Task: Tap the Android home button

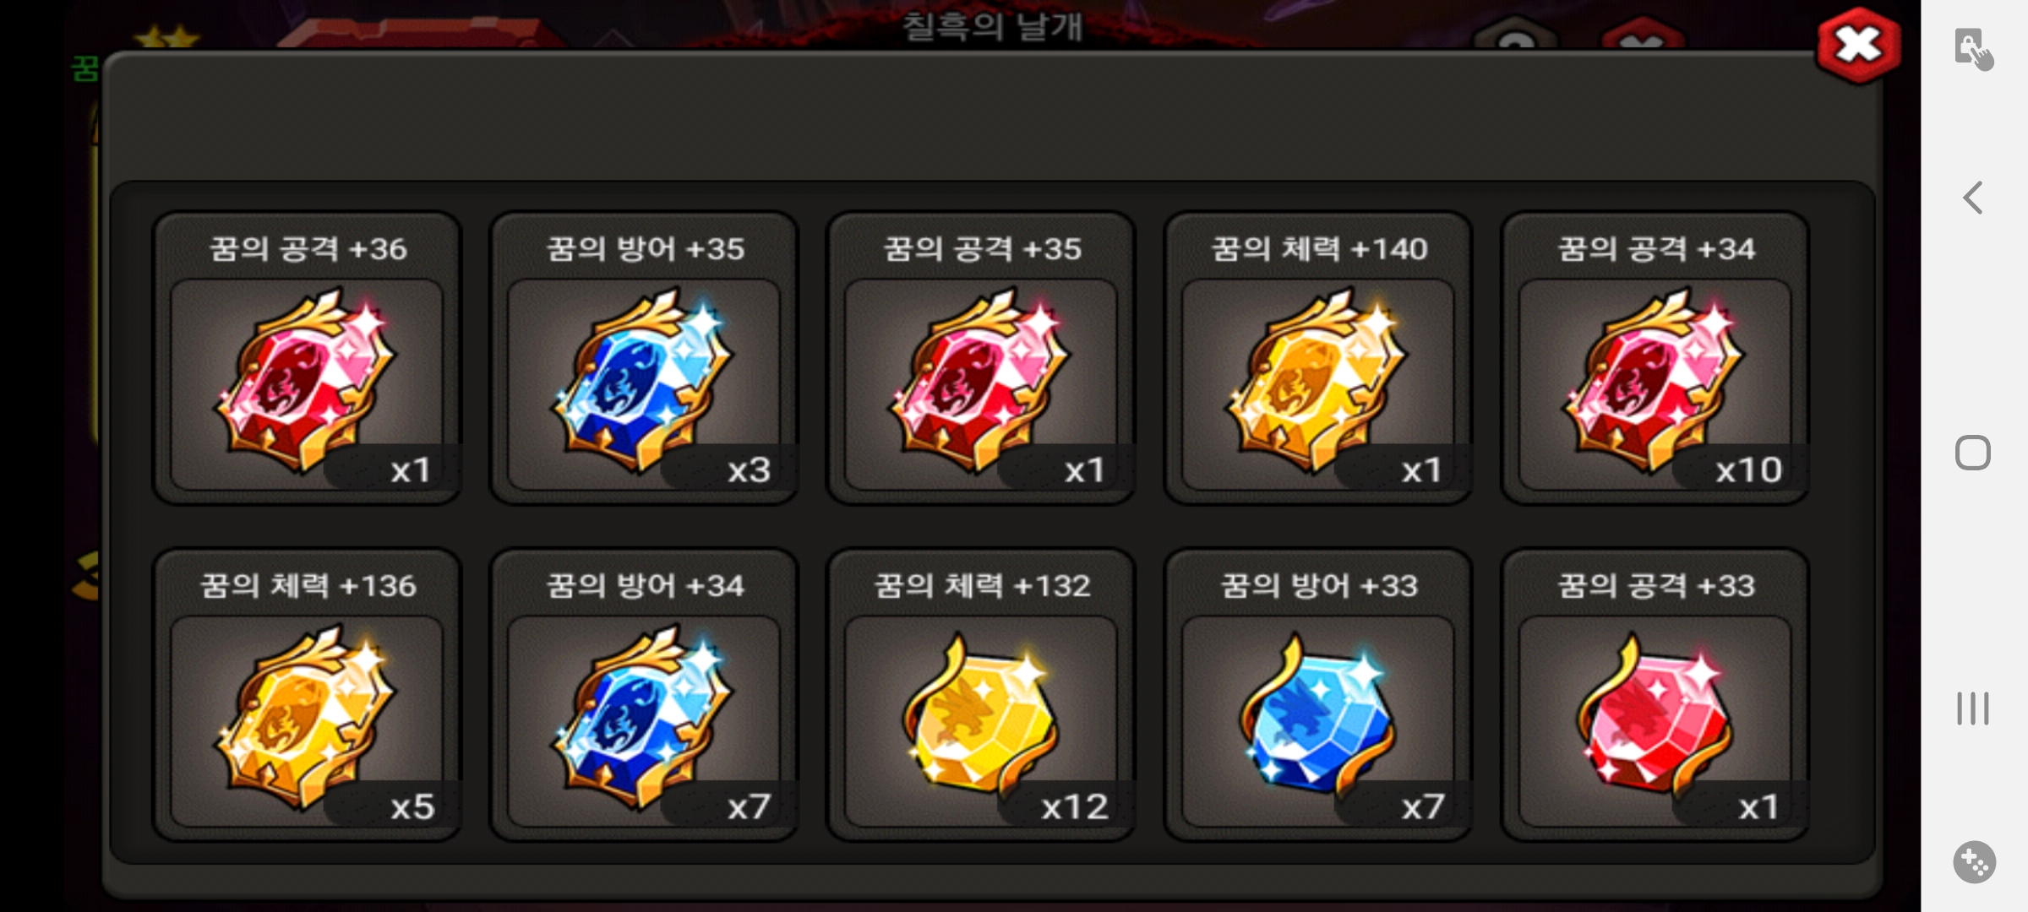Action: (1973, 453)
